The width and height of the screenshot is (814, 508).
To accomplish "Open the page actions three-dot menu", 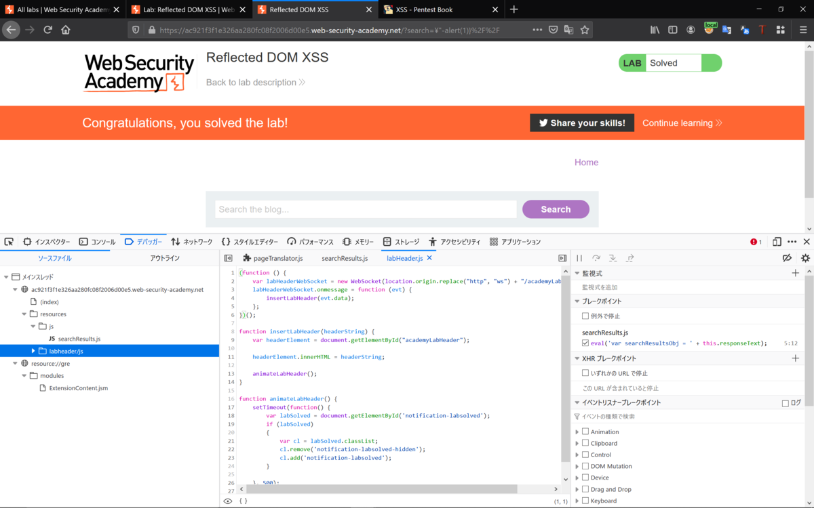I will pyautogui.click(x=537, y=30).
